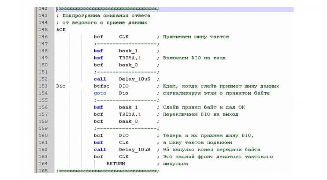The image size is (327, 180).
Task: Click line number 156 in the gutter
Action: pyautogui.click(x=43, y=108)
